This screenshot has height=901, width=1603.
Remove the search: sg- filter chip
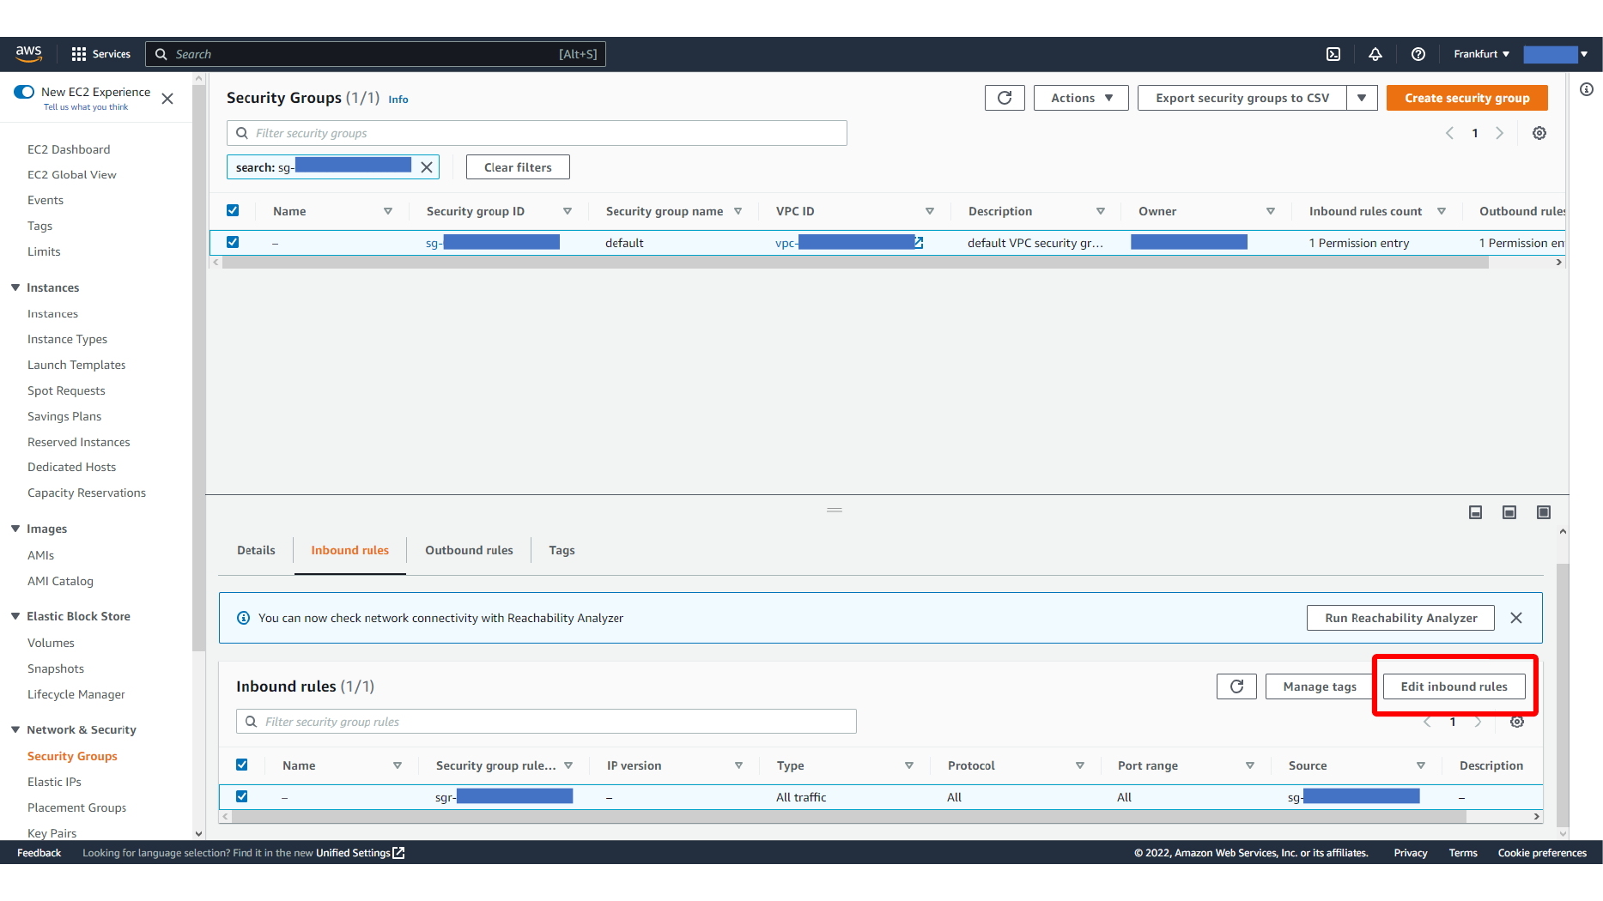pos(427,167)
